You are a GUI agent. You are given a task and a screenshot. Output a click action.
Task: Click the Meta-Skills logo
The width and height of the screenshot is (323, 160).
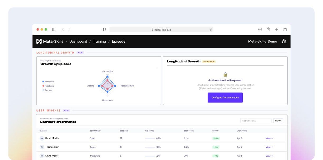[x=50, y=41]
